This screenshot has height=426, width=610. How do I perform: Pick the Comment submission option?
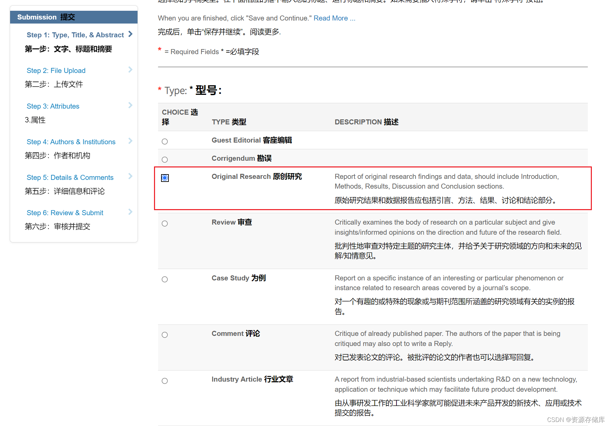tap(164, 335)
